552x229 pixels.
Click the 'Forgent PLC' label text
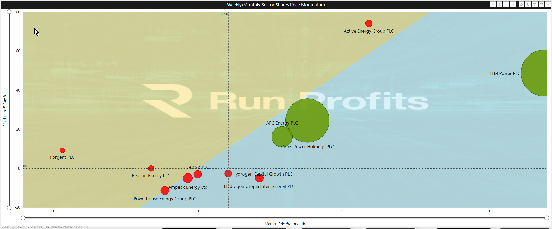[x=62, y=157]
